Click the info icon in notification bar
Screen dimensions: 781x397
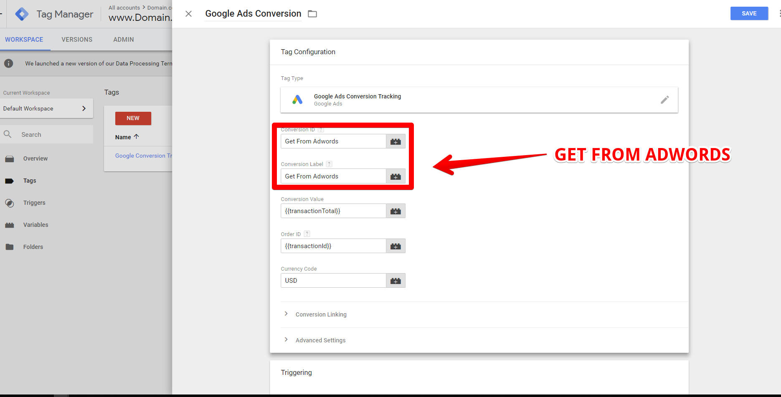click(x=8, y=63)
